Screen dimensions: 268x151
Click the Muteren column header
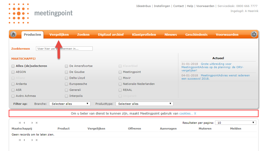pos(205,129)
